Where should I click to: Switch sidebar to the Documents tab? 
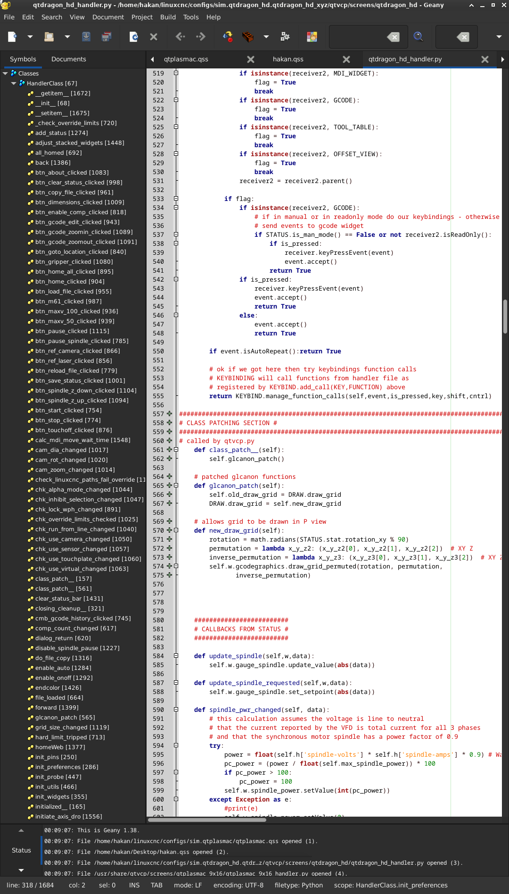coord(69,59)
